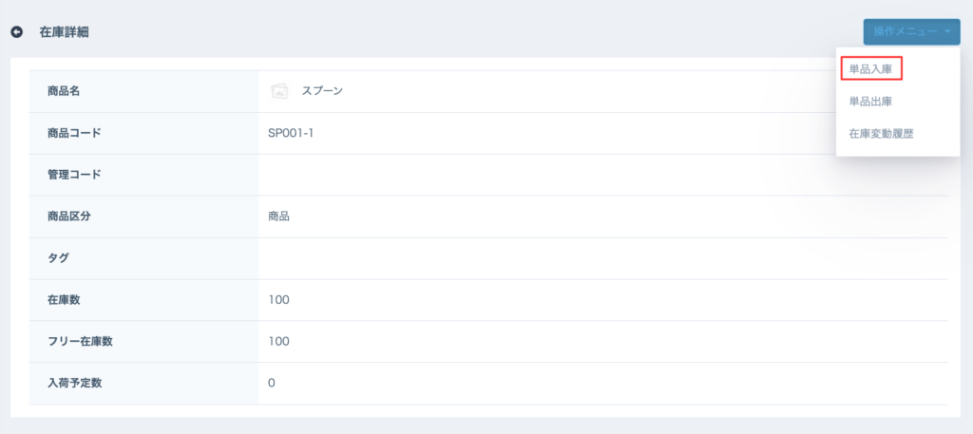Click the 100 value in 在庫数 row
The image size is (973, 434).
click(x=278, y=300)
